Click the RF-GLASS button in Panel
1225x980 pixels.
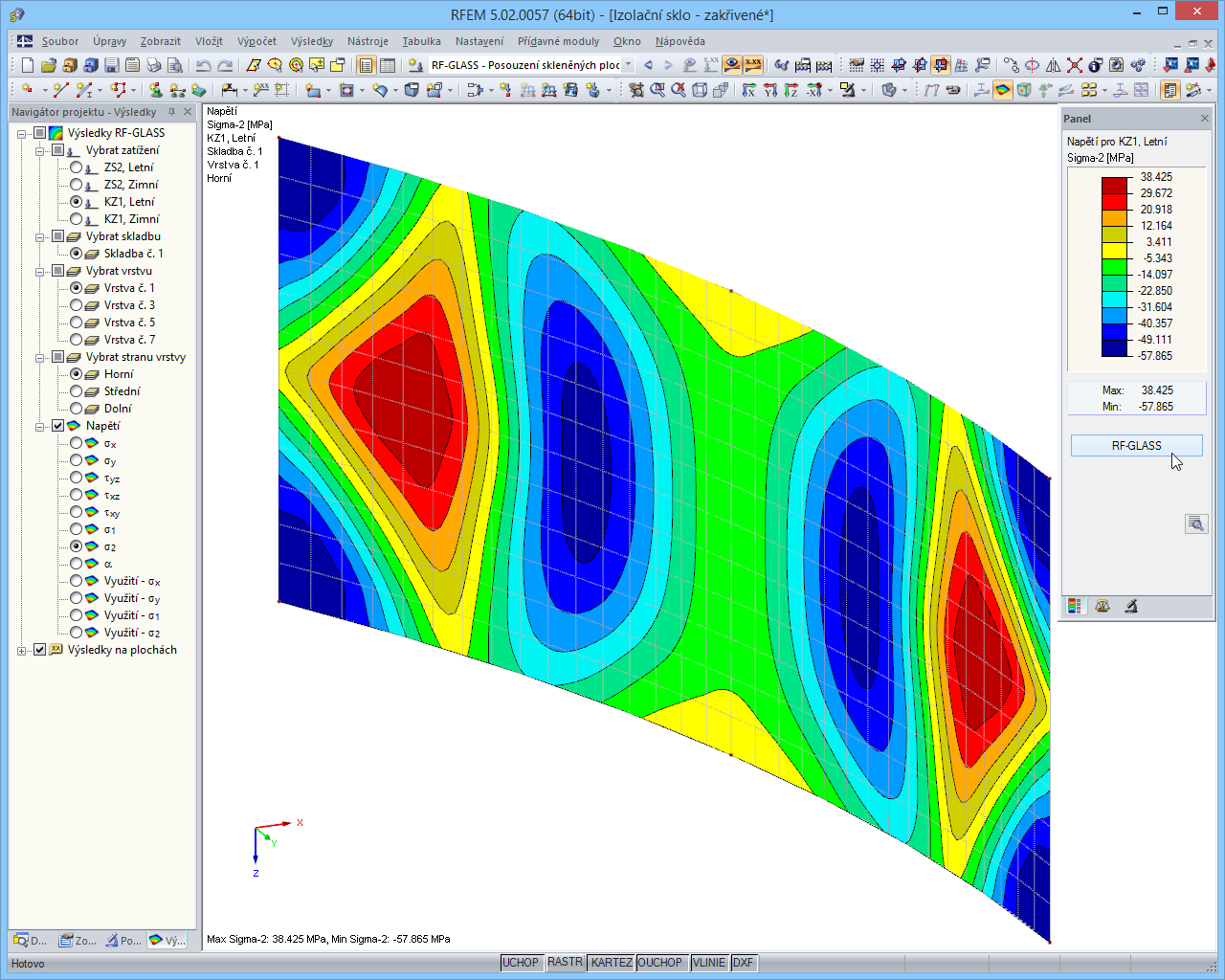pyautogui.click(x=1137, y=446)
